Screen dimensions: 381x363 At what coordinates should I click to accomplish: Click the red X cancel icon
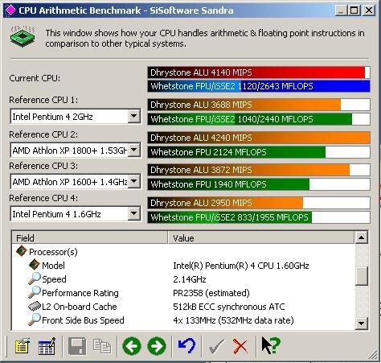(x=240, y=346)
